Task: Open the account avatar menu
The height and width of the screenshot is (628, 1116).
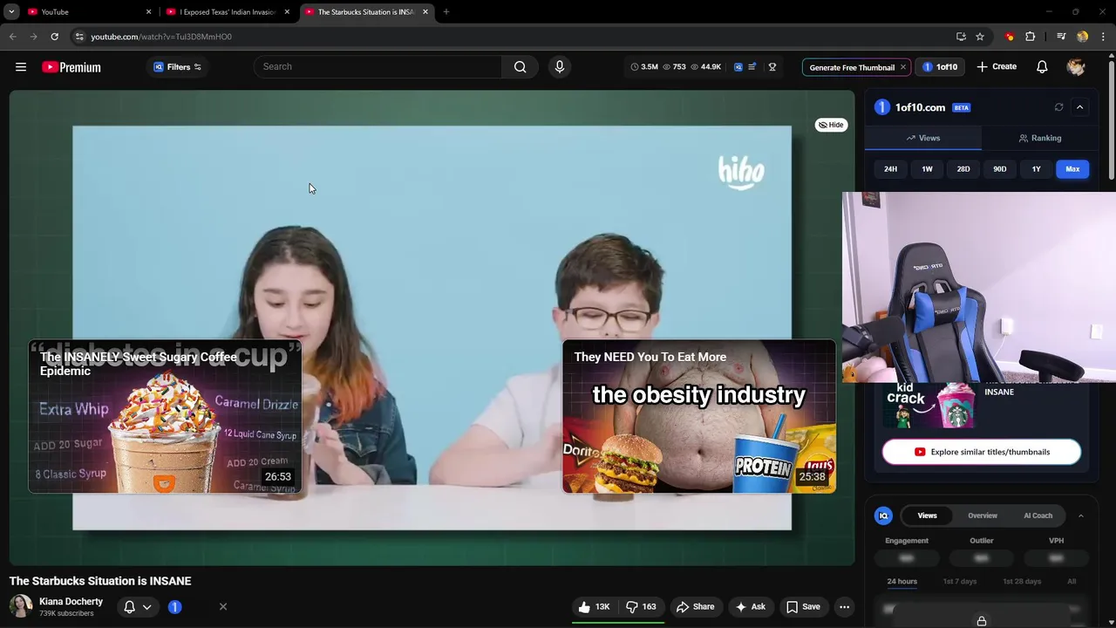Action: click(1076, 67)
